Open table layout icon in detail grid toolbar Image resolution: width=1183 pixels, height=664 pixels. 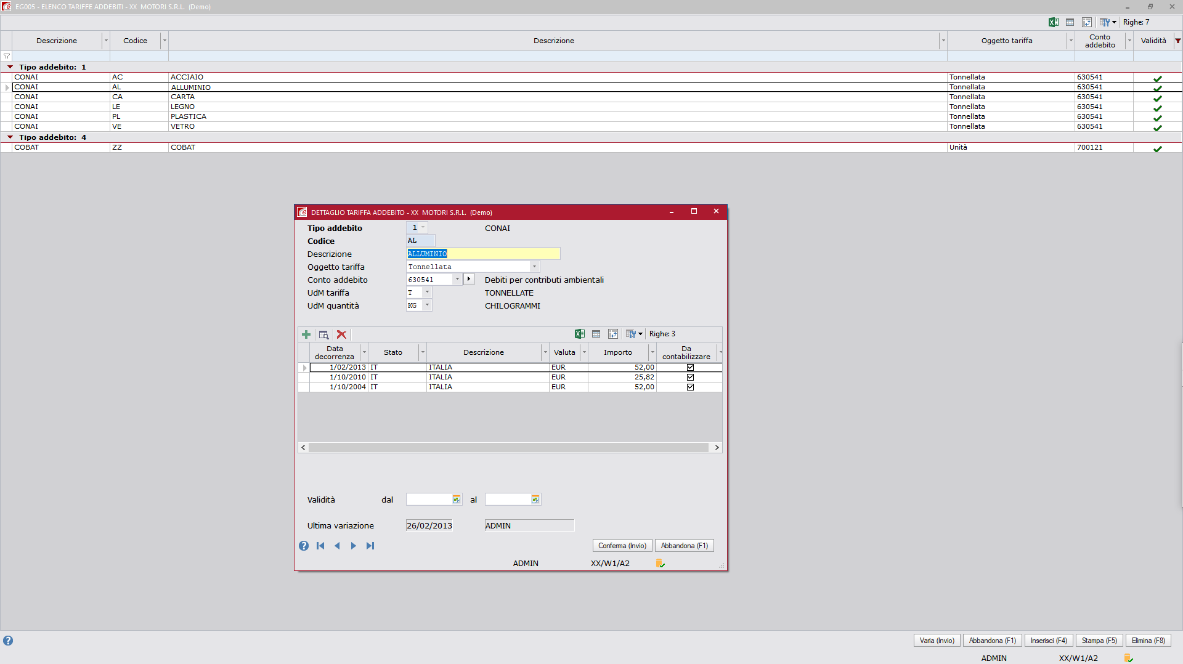596,334
